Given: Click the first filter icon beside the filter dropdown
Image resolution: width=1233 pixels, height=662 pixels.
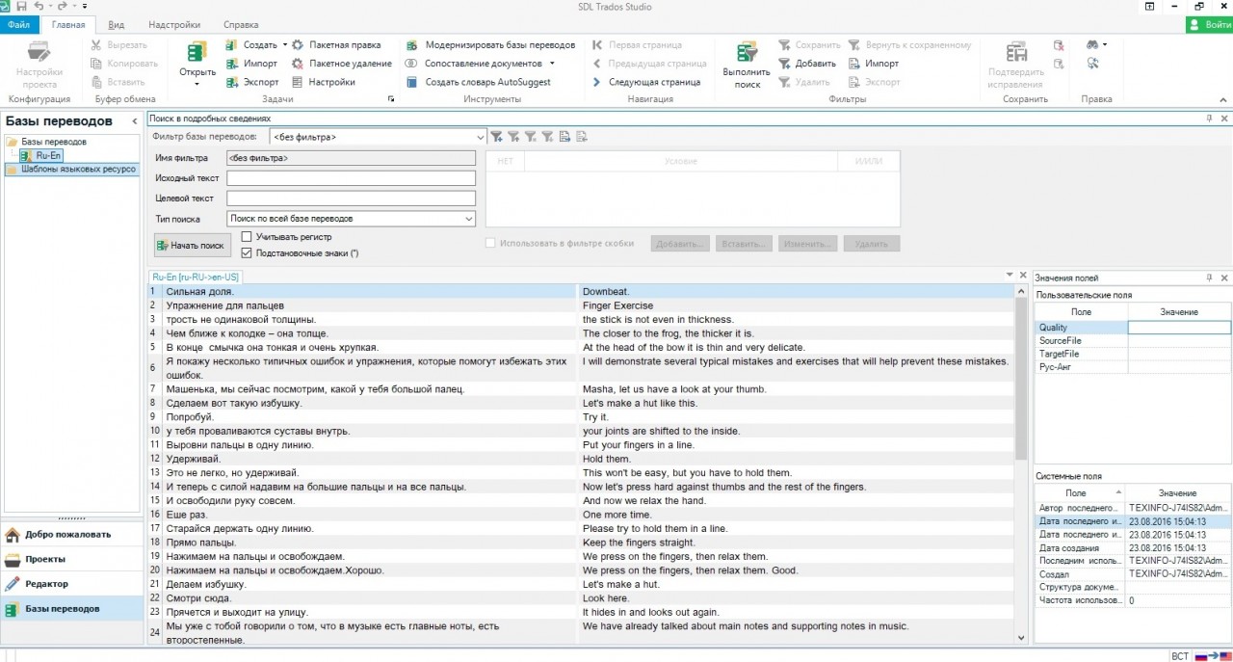Looking at the screenshot, I should coord(497,137).
